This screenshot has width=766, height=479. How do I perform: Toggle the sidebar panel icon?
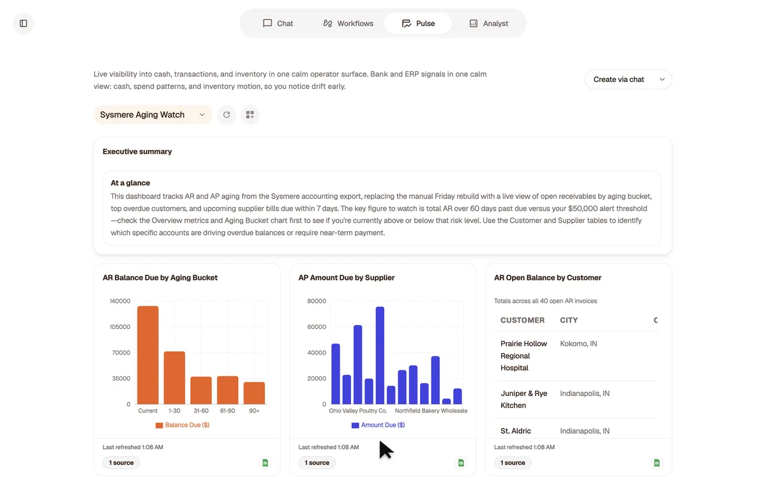(24, 24)
